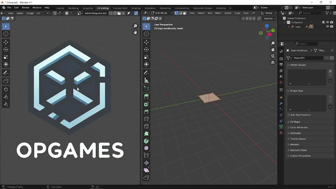Select the Poly Build tool

pyautogui.click(x=146, y=134)
